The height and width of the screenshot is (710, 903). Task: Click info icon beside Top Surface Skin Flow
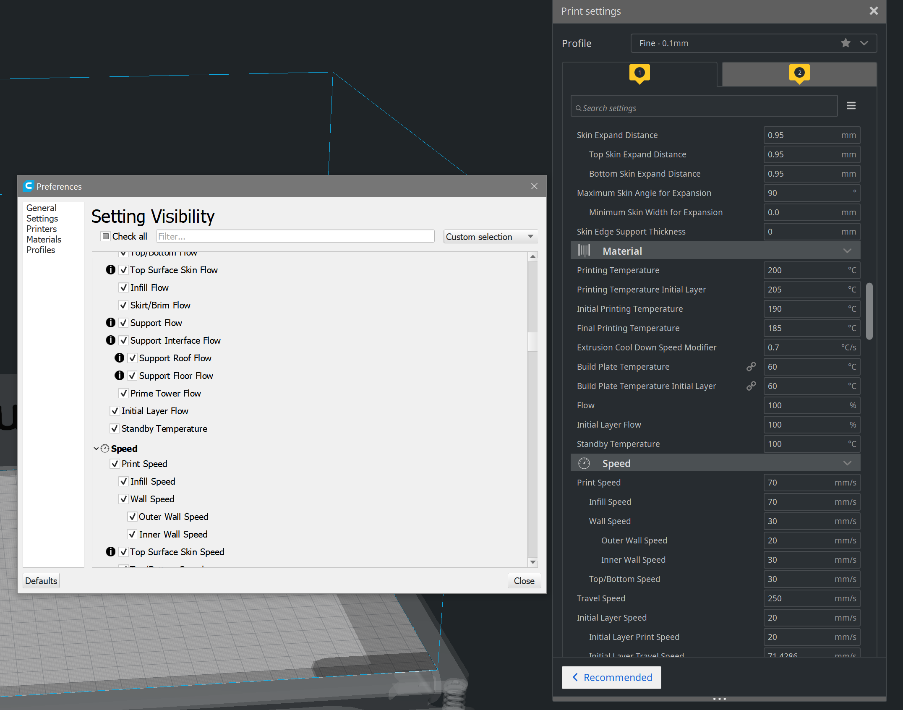point(110,270)
